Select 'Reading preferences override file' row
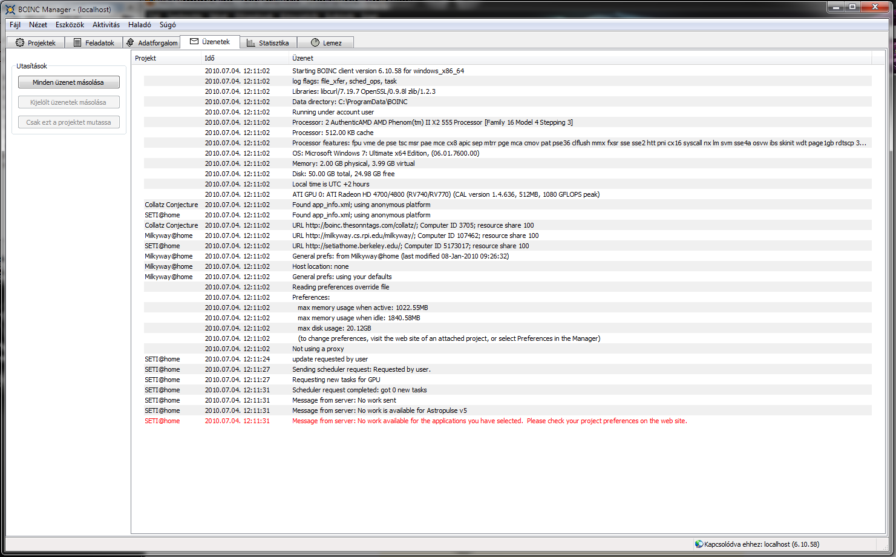 508,287
